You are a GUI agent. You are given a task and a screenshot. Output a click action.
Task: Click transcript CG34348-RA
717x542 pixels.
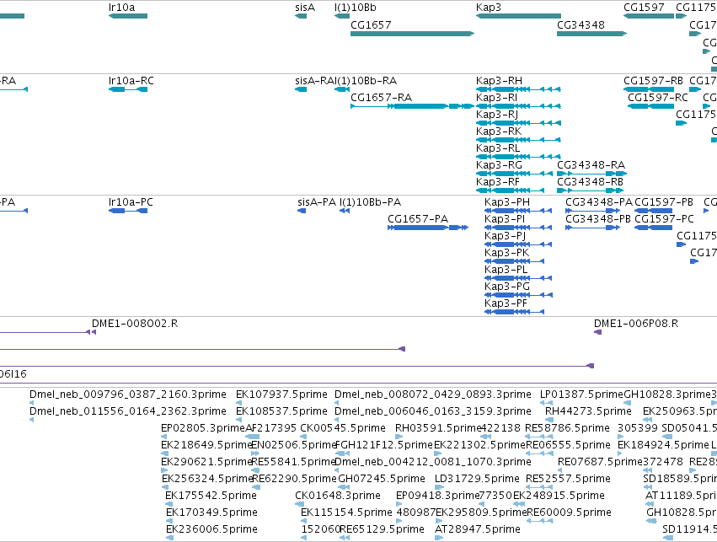click(x=591, y=174)
